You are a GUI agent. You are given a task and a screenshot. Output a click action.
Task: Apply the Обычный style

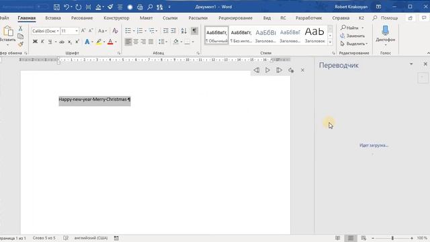coord(216,35)
